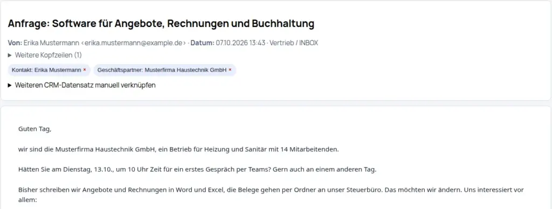Click the 'Guten Tag,' greeting line
The image size is (552, 209).
pos(35,129)
